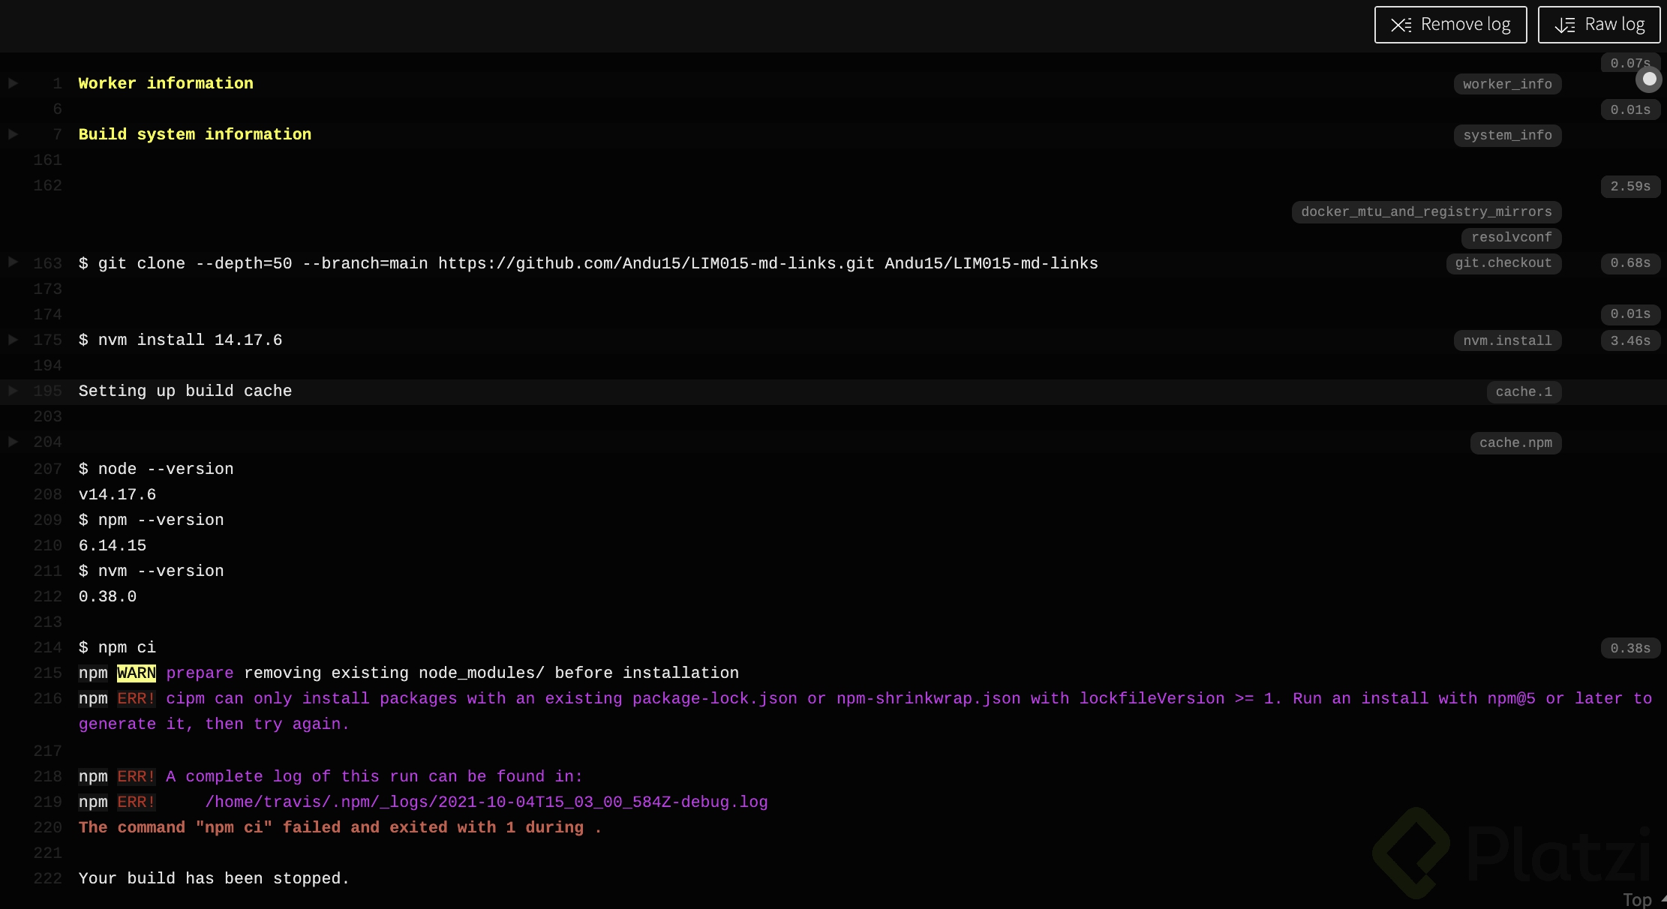Expand the line 204 cache.npm arrow

coord(13,442)
